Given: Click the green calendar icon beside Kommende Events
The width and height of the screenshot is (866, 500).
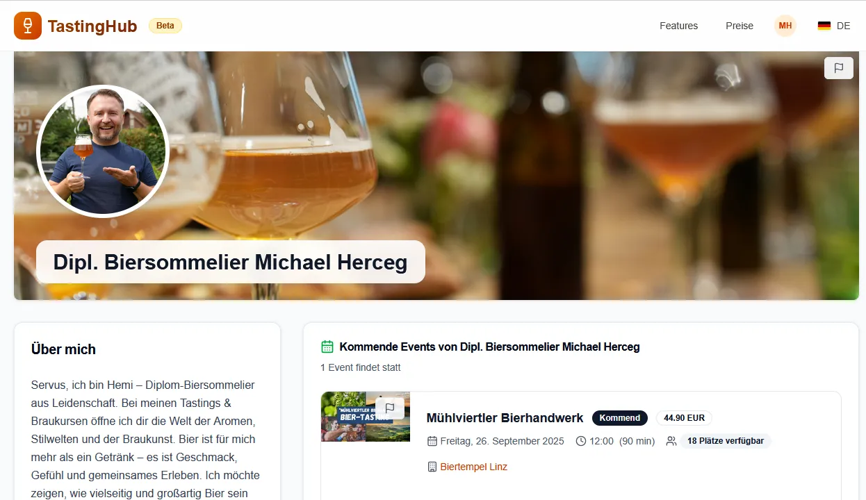Looking at the screenshot, I should click(327, 347).
